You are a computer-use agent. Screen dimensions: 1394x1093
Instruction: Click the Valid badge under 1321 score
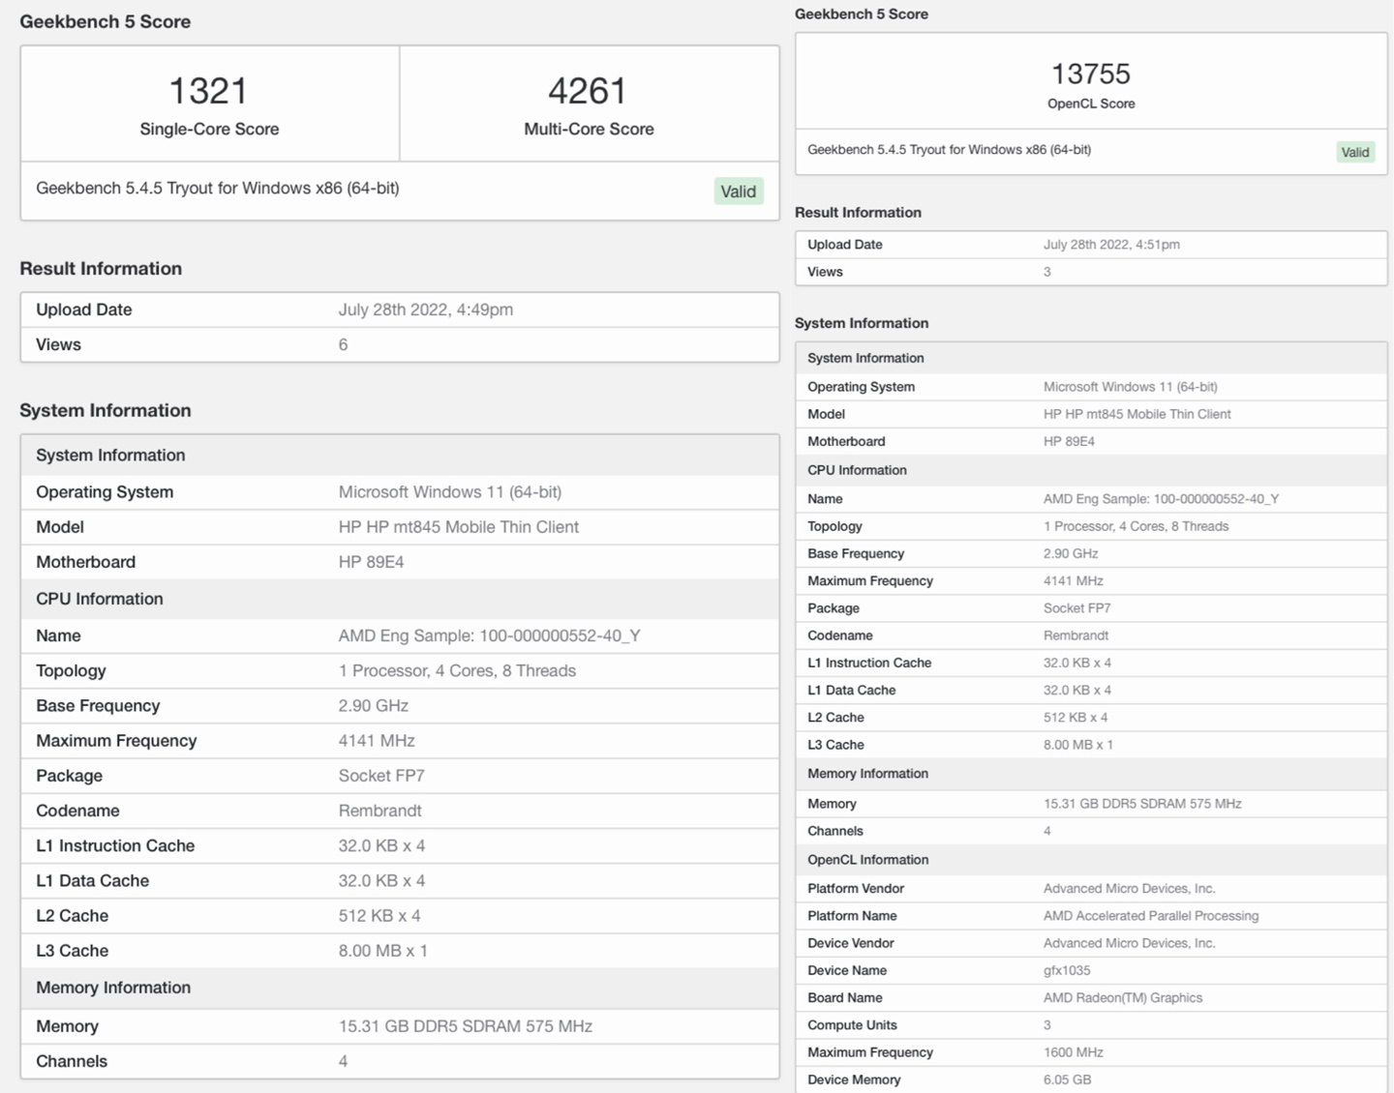(739, 192)
